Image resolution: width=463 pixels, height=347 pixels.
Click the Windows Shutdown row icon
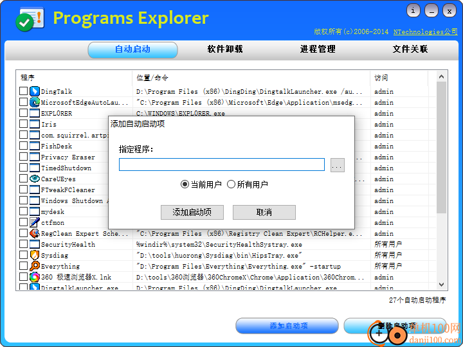[35, 200]
